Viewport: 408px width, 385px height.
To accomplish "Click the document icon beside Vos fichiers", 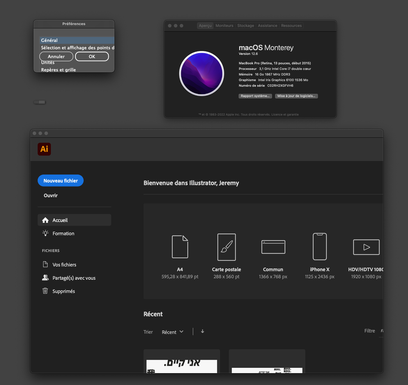I will pyautogui.click(x=45, y=264).
